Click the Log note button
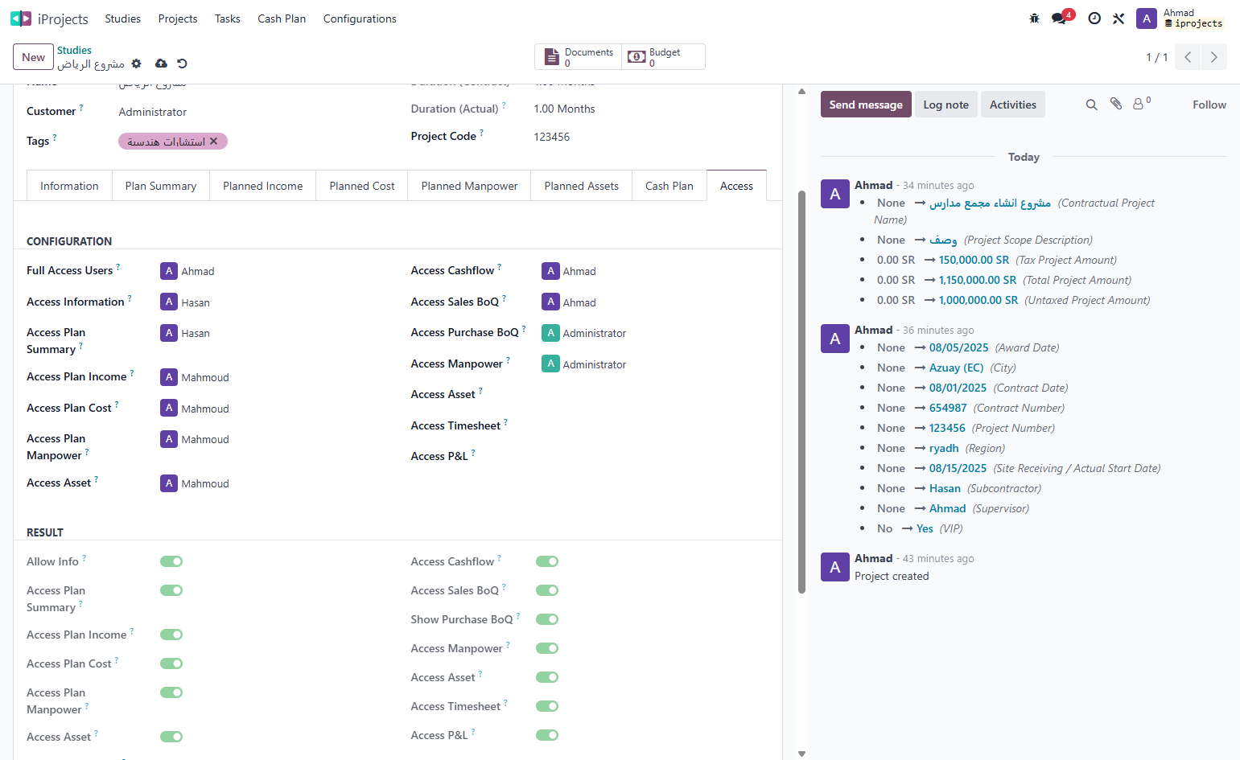This screenshot has width=1240, height=760. [945, 105]
